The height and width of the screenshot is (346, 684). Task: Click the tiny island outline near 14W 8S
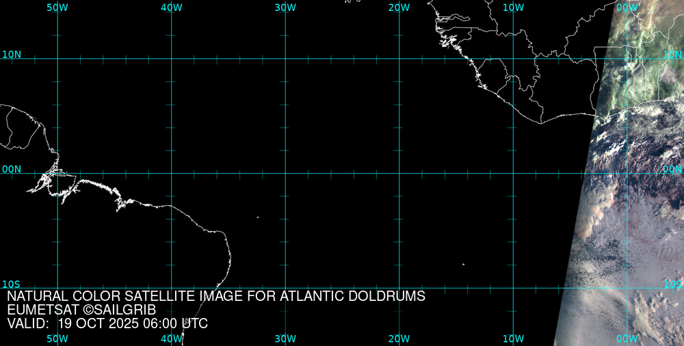point(463,265)
